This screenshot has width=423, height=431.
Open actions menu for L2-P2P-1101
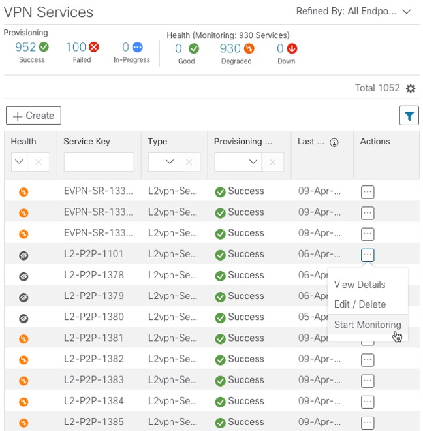click(368, 255)
